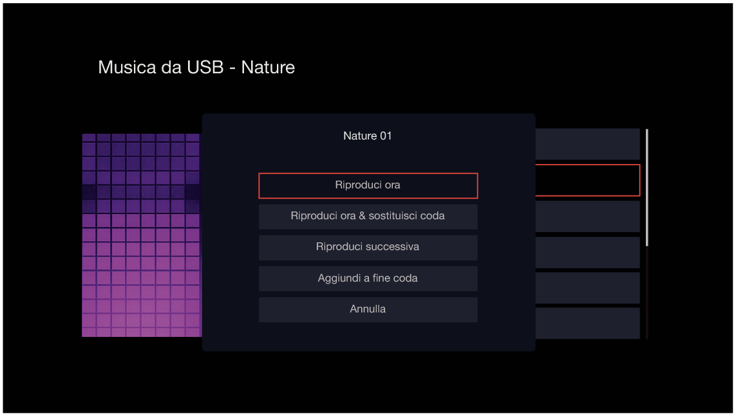
Task: Click the Nature 01 dialog title
Action: [368, 136]
